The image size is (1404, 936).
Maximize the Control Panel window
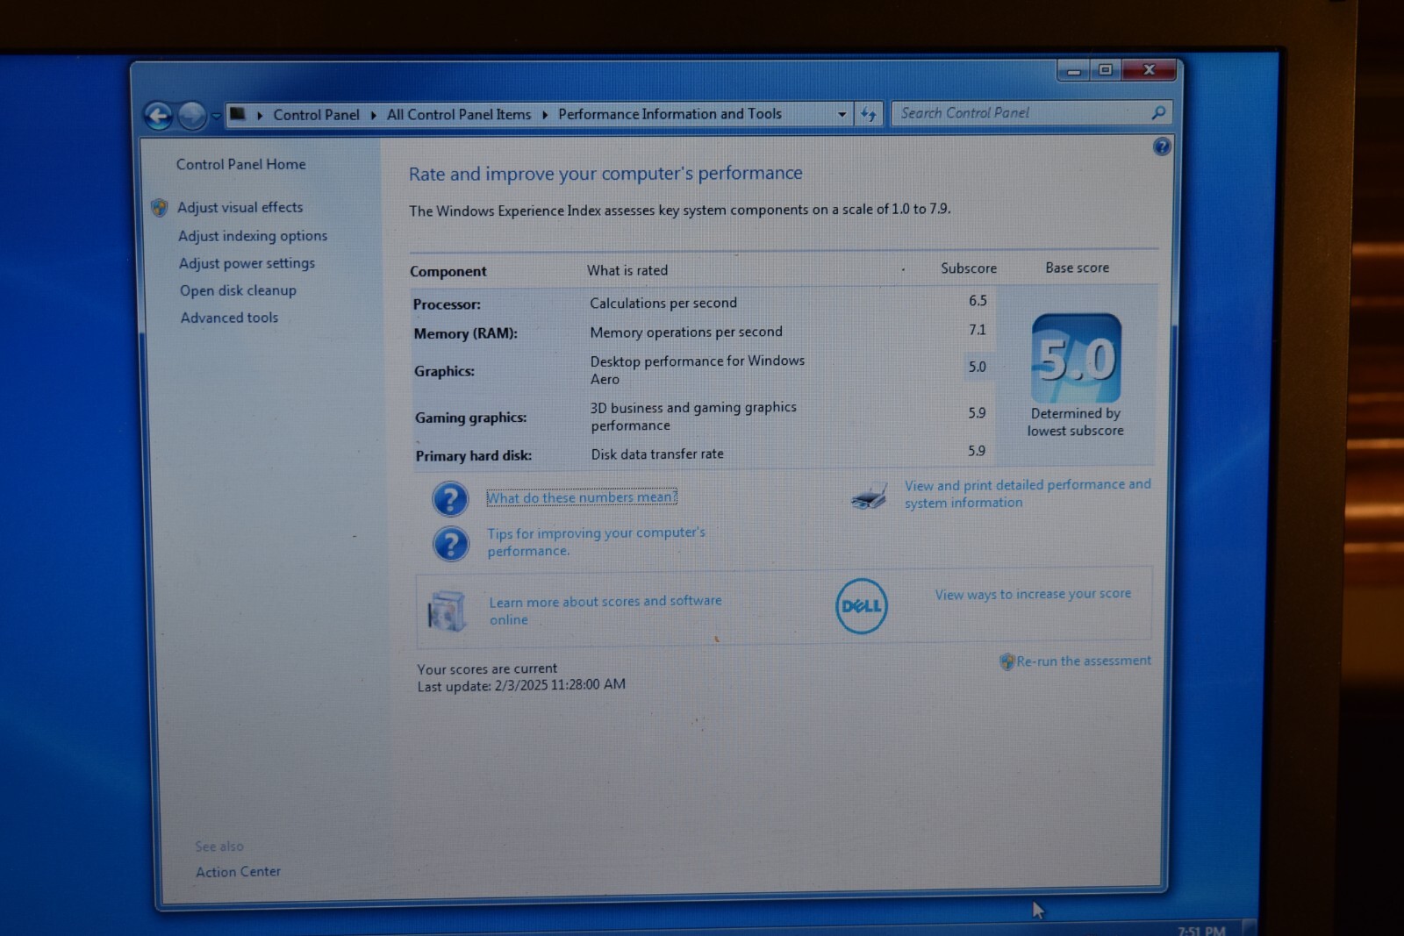pos(1106,69)
